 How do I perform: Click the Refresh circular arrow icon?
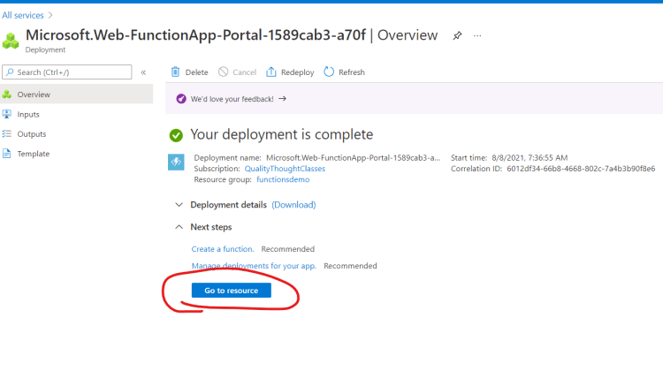[329, 72]
